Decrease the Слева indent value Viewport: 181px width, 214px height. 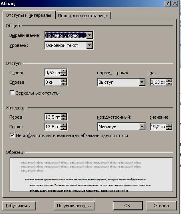(x=64, y=74)
